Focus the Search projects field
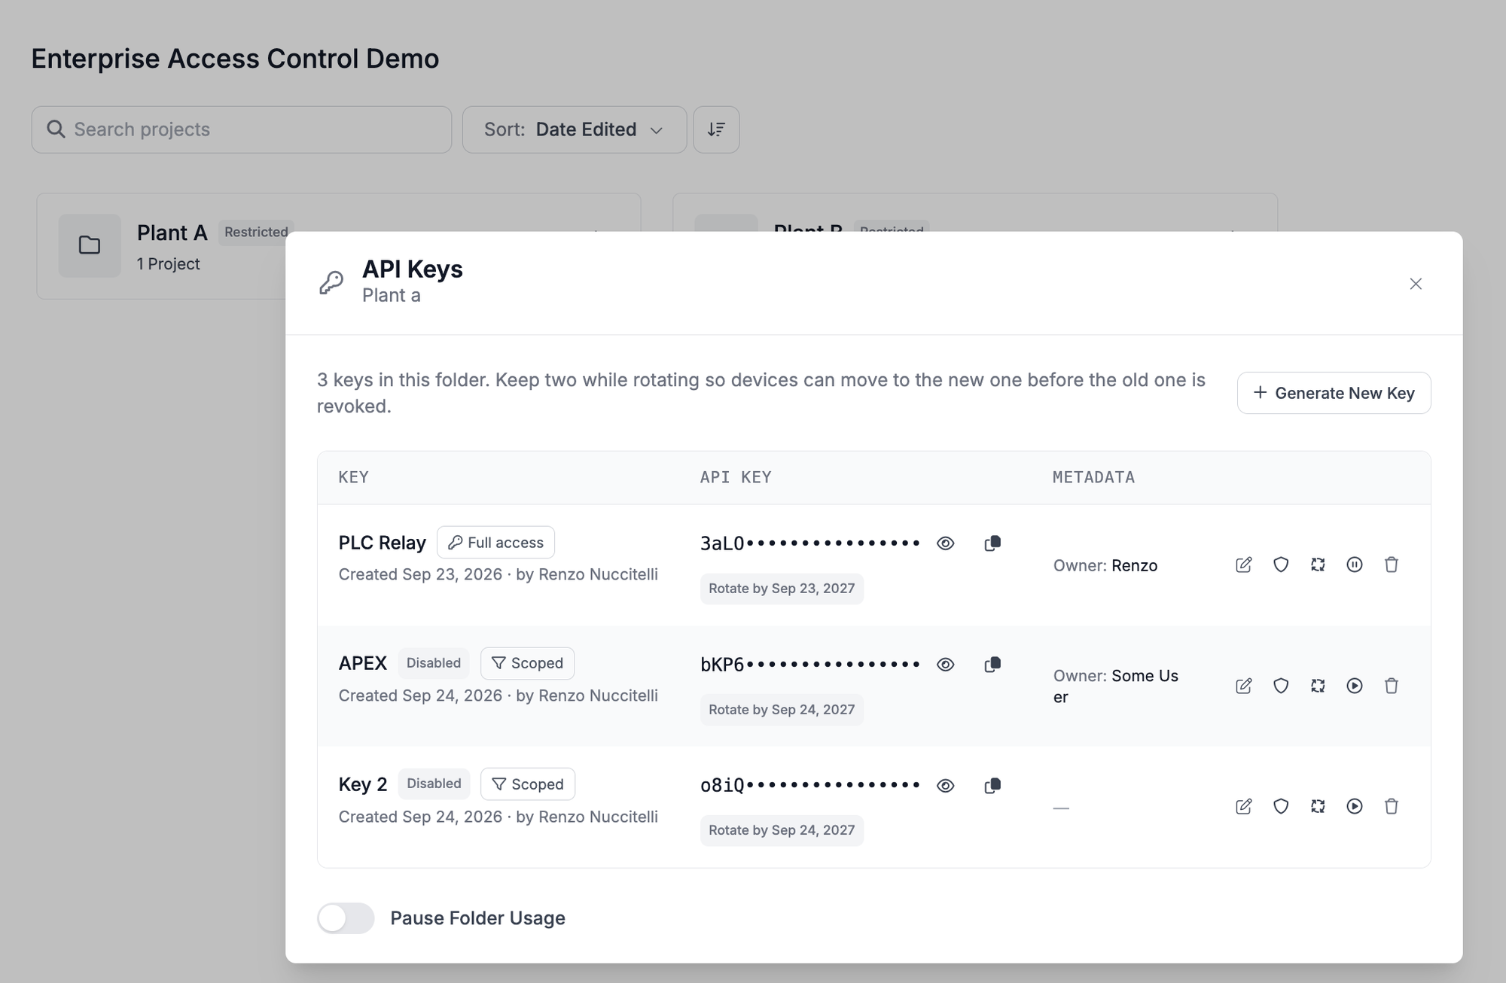The height and width of the screenshot is (983, 1506). coord(242,129)
